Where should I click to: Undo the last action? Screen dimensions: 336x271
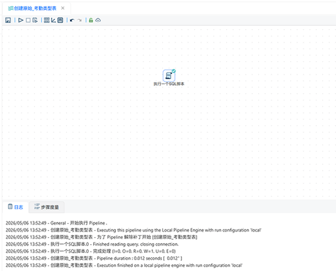[x=72, y=20]
